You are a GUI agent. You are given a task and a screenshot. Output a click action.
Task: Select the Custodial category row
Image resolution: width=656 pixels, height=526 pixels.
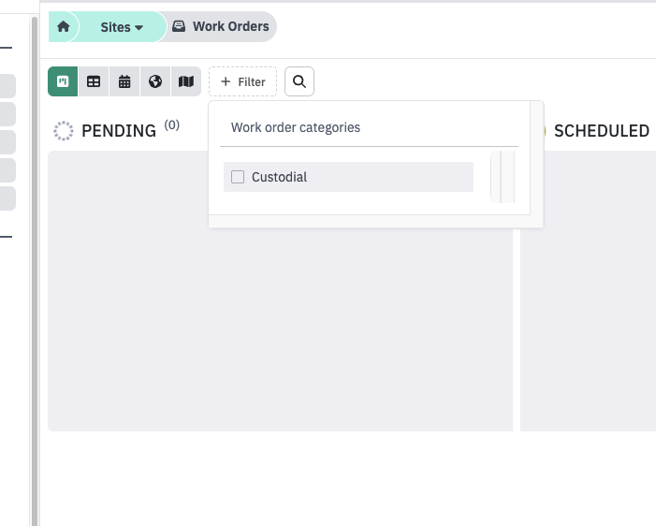point(348,177)
